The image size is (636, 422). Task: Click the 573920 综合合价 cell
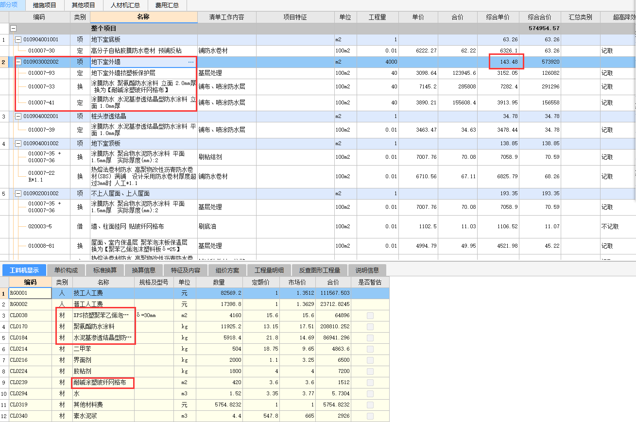[540, 62]
